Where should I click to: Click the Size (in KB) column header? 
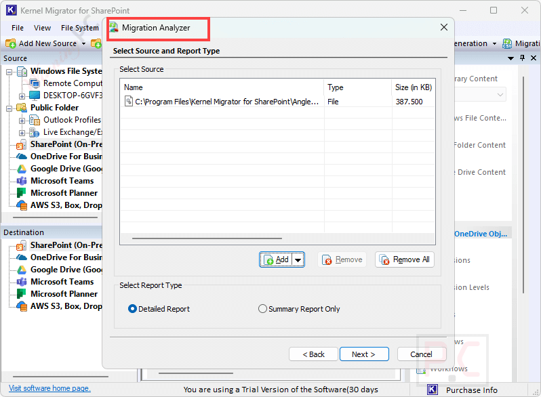[414, 87]
